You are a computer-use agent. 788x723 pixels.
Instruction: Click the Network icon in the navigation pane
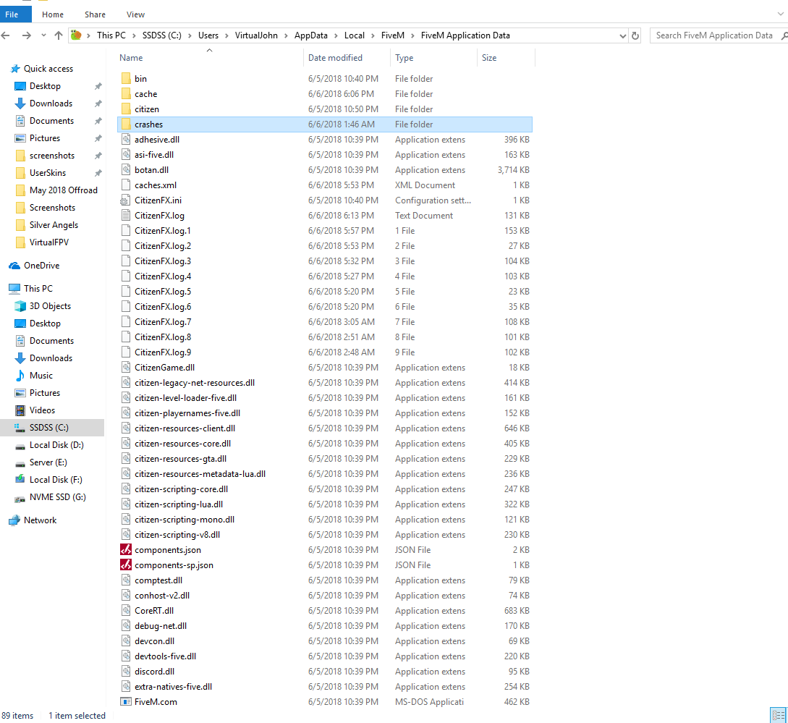14,520
